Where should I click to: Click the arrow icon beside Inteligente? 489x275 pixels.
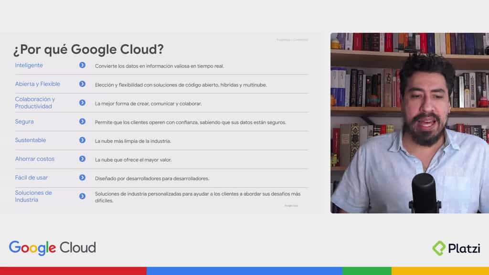point(82,65)
